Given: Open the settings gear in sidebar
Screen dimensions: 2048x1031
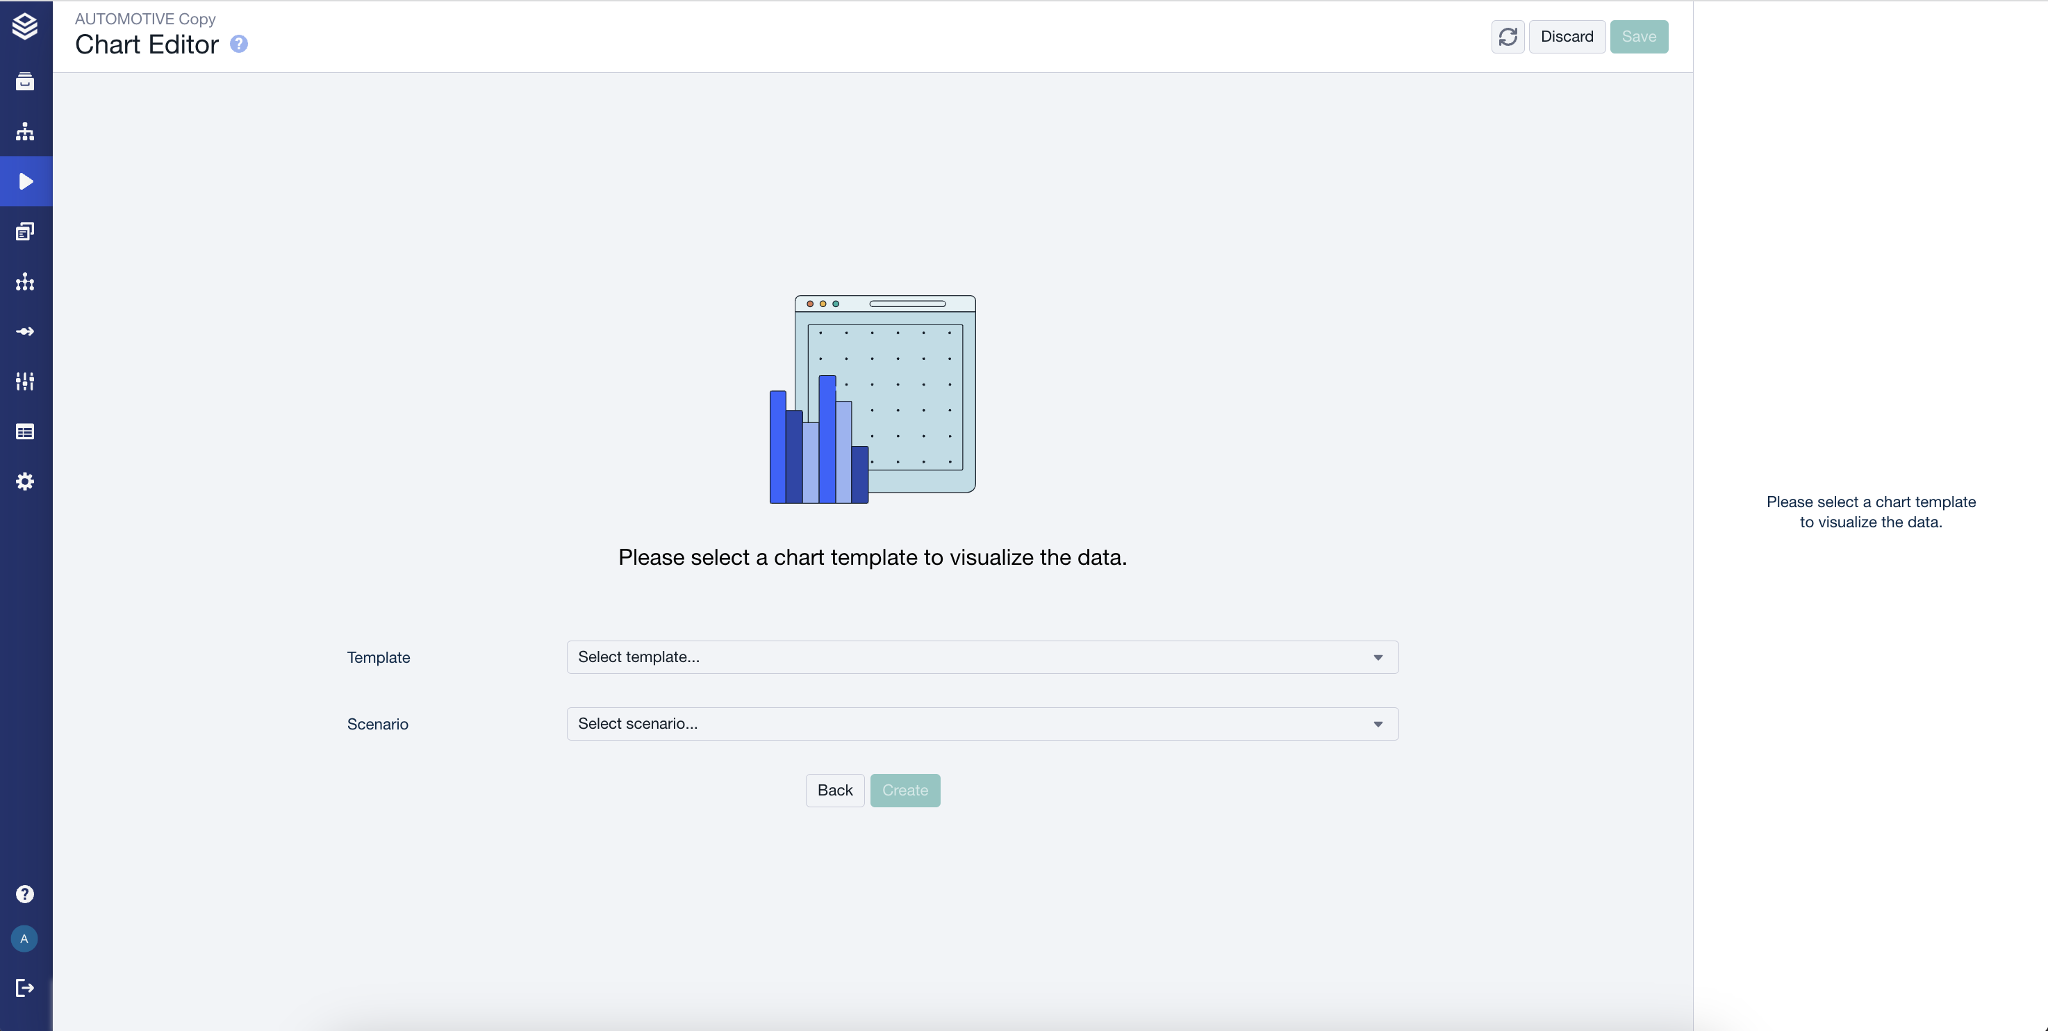Looking at the screenshot, I should [x=26, y=481].
